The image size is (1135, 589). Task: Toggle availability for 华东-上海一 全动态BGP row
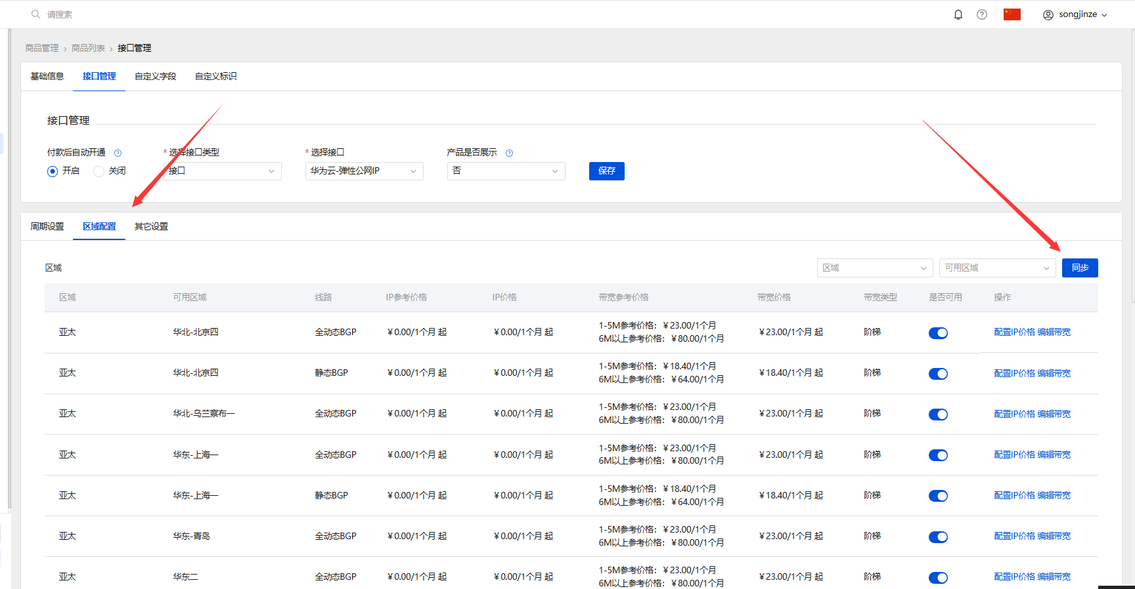click(x=938, y=455)
